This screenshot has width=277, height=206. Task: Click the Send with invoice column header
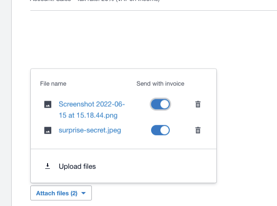point(160,83)
